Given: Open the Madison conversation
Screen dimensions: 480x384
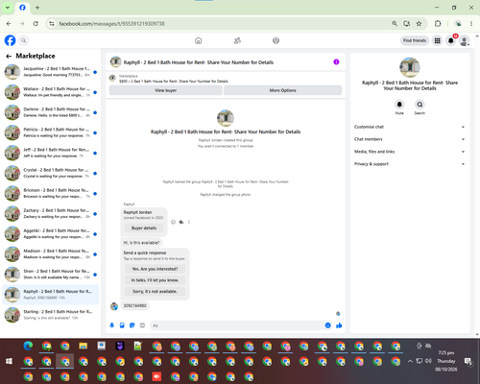Looking at the screenshot, I should (x=51, y=254).
